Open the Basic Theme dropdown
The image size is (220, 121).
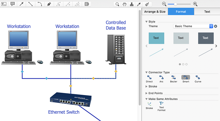[x=193, y=26]
